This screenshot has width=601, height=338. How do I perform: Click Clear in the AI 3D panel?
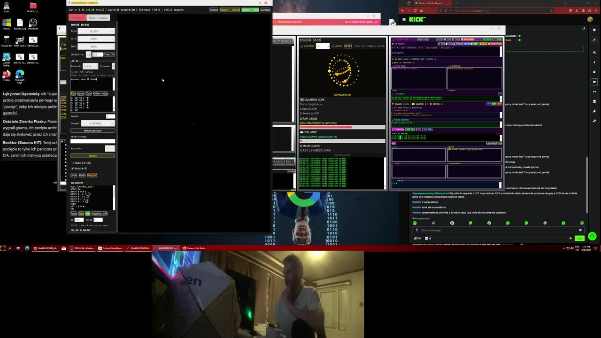pyautogui.click(x=89, y=93)
